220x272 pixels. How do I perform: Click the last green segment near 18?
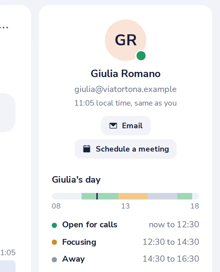pyautogui.click(x=185, y=196)
